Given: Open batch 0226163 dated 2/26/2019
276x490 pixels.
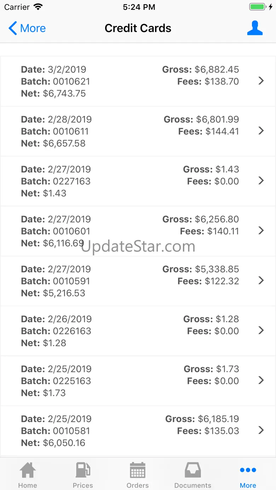Looking at the screenshot, I should coord(138,331).
